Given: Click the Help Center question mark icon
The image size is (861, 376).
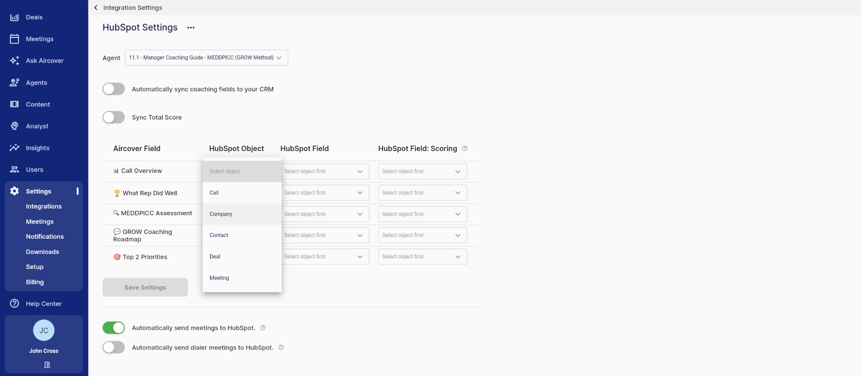Looking at the screenshot, I should coord(14,303).
